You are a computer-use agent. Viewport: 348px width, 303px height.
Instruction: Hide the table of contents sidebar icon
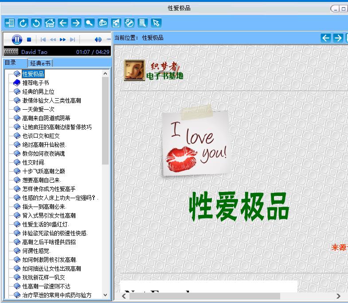pyautogui.click(x=10, y=23)
